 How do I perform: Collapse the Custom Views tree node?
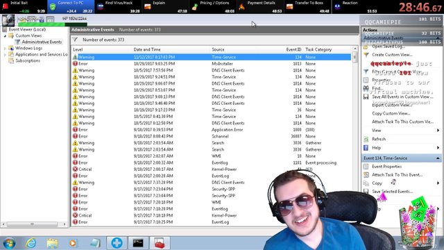click(x=5, y=36)
